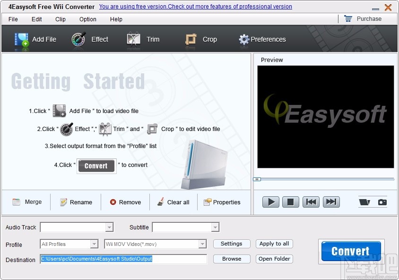Click the Add File toolbar icon
399x280 pixels.
pos(21,40)
